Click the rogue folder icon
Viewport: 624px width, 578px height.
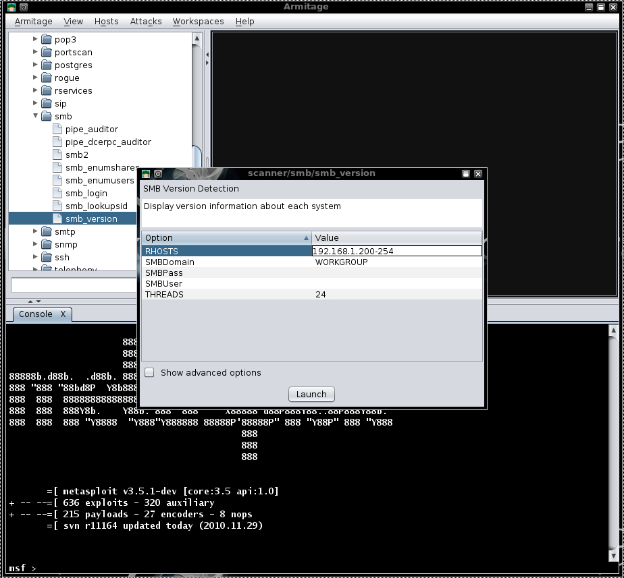coord(47,78)
